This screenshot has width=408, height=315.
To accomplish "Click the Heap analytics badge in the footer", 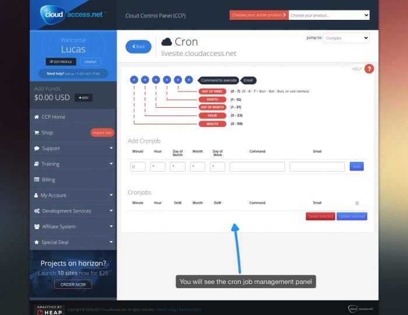I will (50, 310).
